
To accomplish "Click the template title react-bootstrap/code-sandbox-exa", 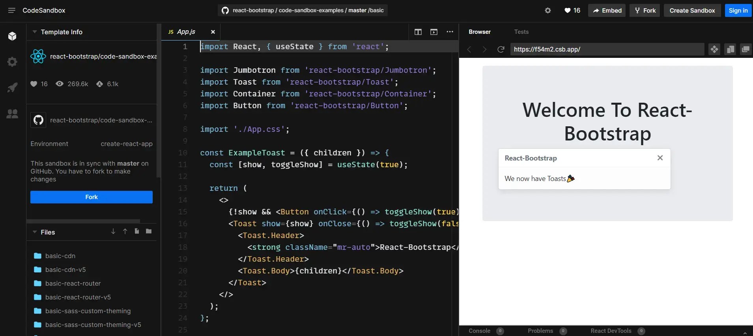I will 103,56.
